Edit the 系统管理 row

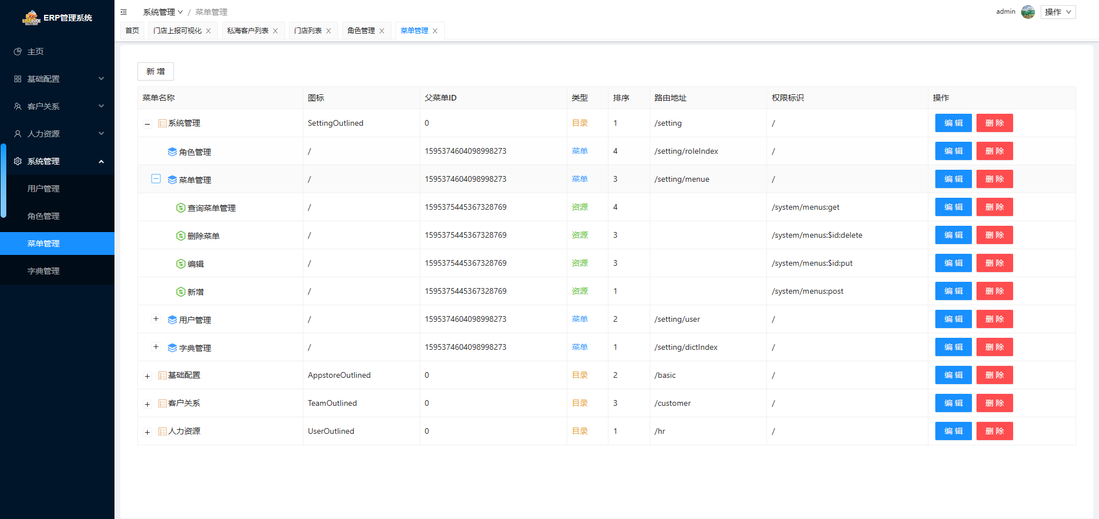(x=954, y=123)
